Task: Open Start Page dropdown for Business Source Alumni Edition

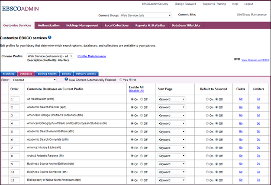Action: 171,164
